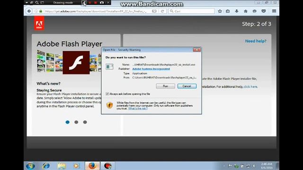Select the second carousel dot

[76, 122]
